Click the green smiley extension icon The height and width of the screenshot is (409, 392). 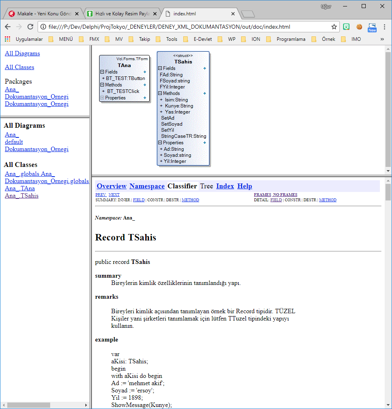pyautogui.click(x=346, y=27)
